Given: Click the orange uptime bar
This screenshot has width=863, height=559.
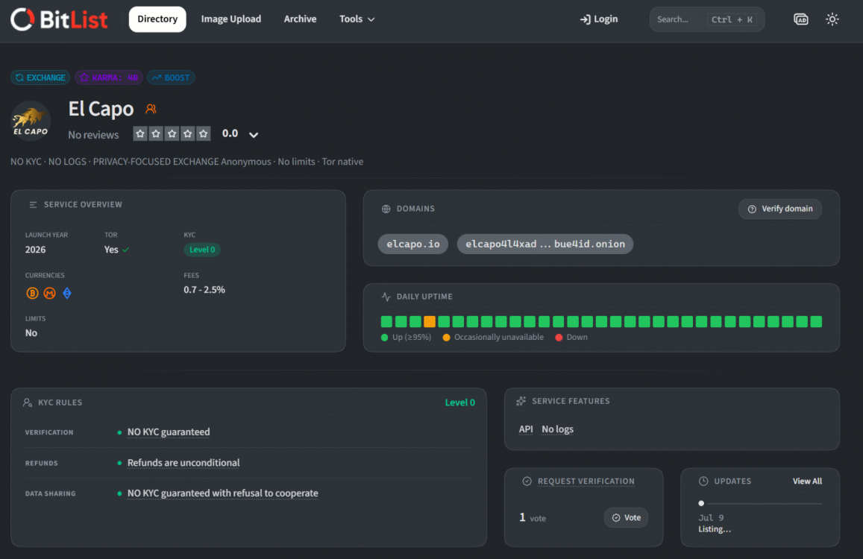Looking at the screenshot, I should coord(430,322).
